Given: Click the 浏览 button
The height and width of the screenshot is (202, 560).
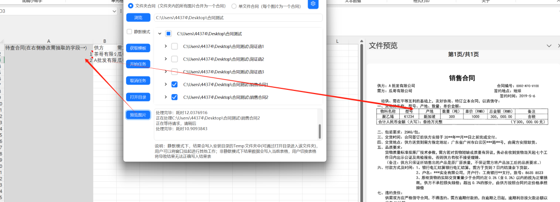Looking at the screenshot, I should point(138,18).
